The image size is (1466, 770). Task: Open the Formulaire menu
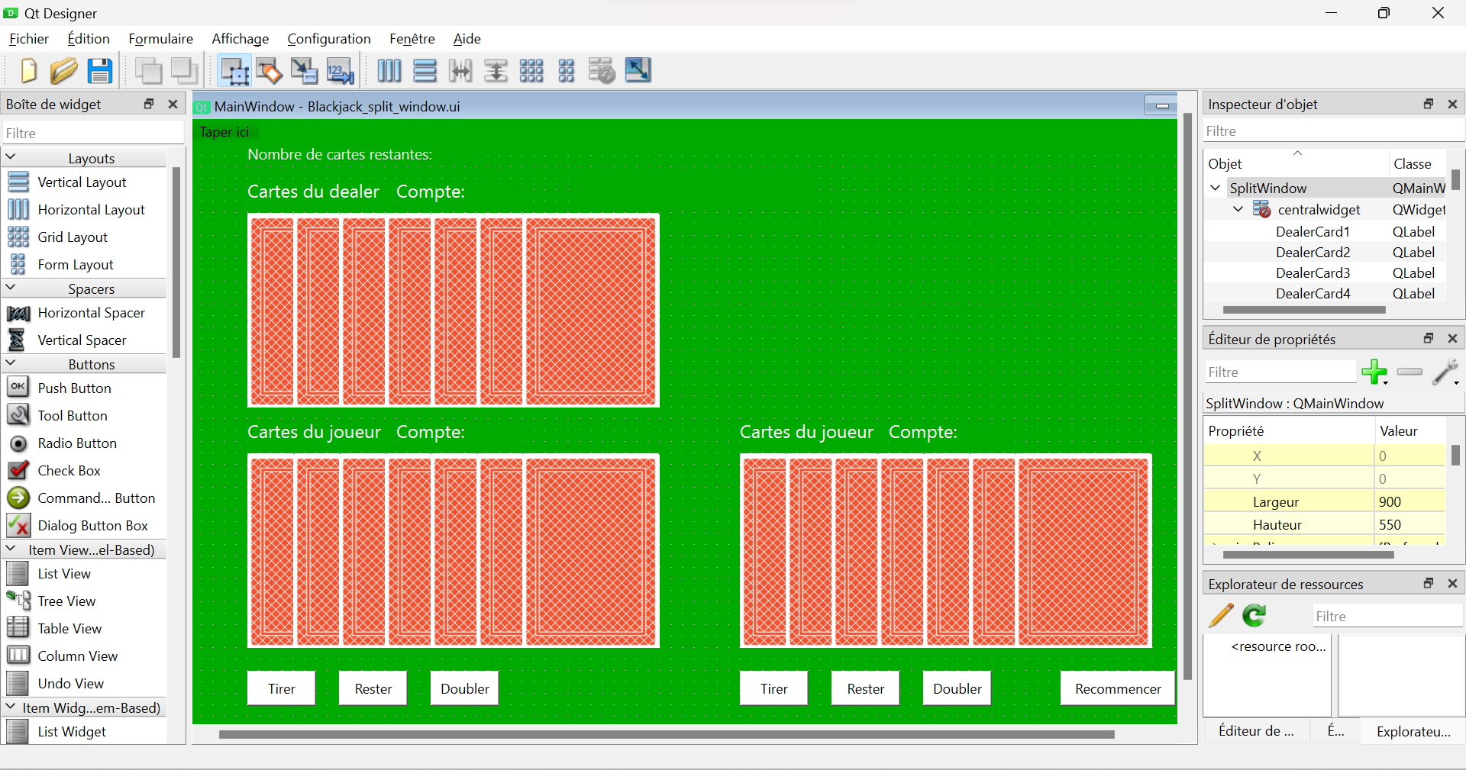click(x=160, y=39)
